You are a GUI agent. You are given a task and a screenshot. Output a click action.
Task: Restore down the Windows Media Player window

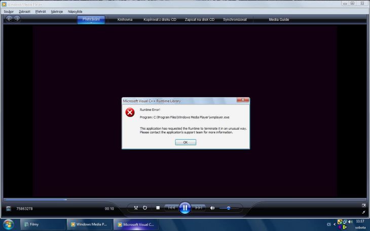(x=352, y=4)
